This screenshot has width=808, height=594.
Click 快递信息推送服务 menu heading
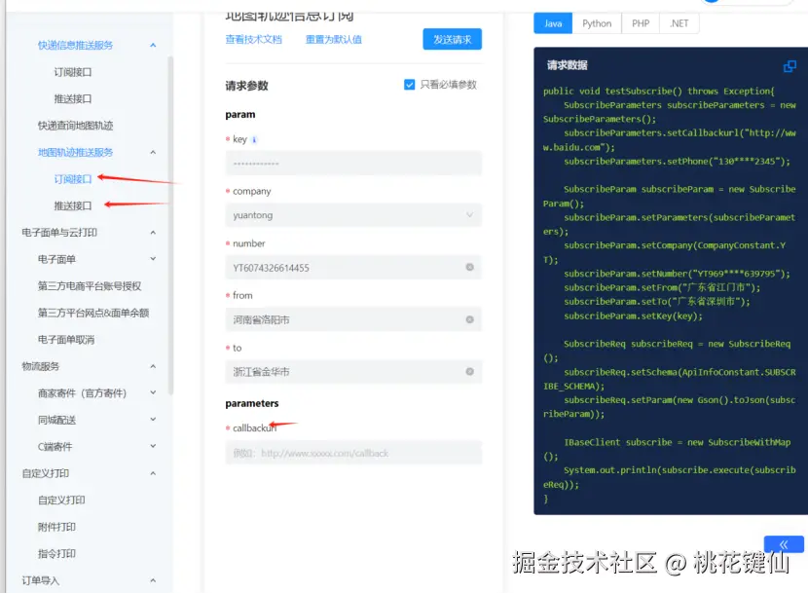(x=75, y=46)
